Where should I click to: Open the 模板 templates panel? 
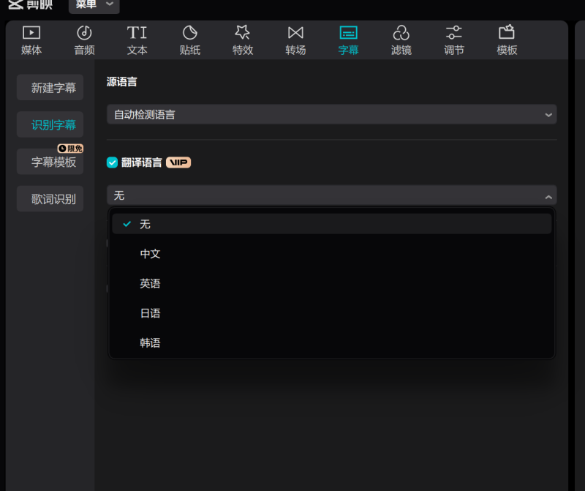coord(506,40)
